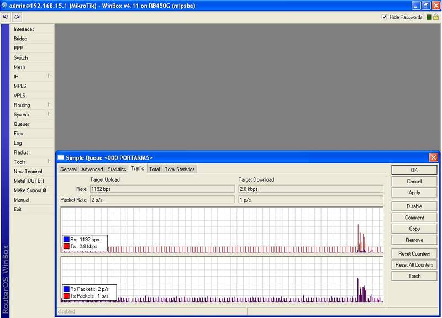Click the blue Rx legend swatch

[66, 239]
